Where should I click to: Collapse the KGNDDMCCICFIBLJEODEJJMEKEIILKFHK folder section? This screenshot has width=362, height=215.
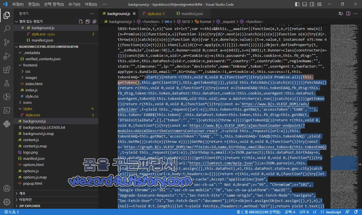pos(56,46)
